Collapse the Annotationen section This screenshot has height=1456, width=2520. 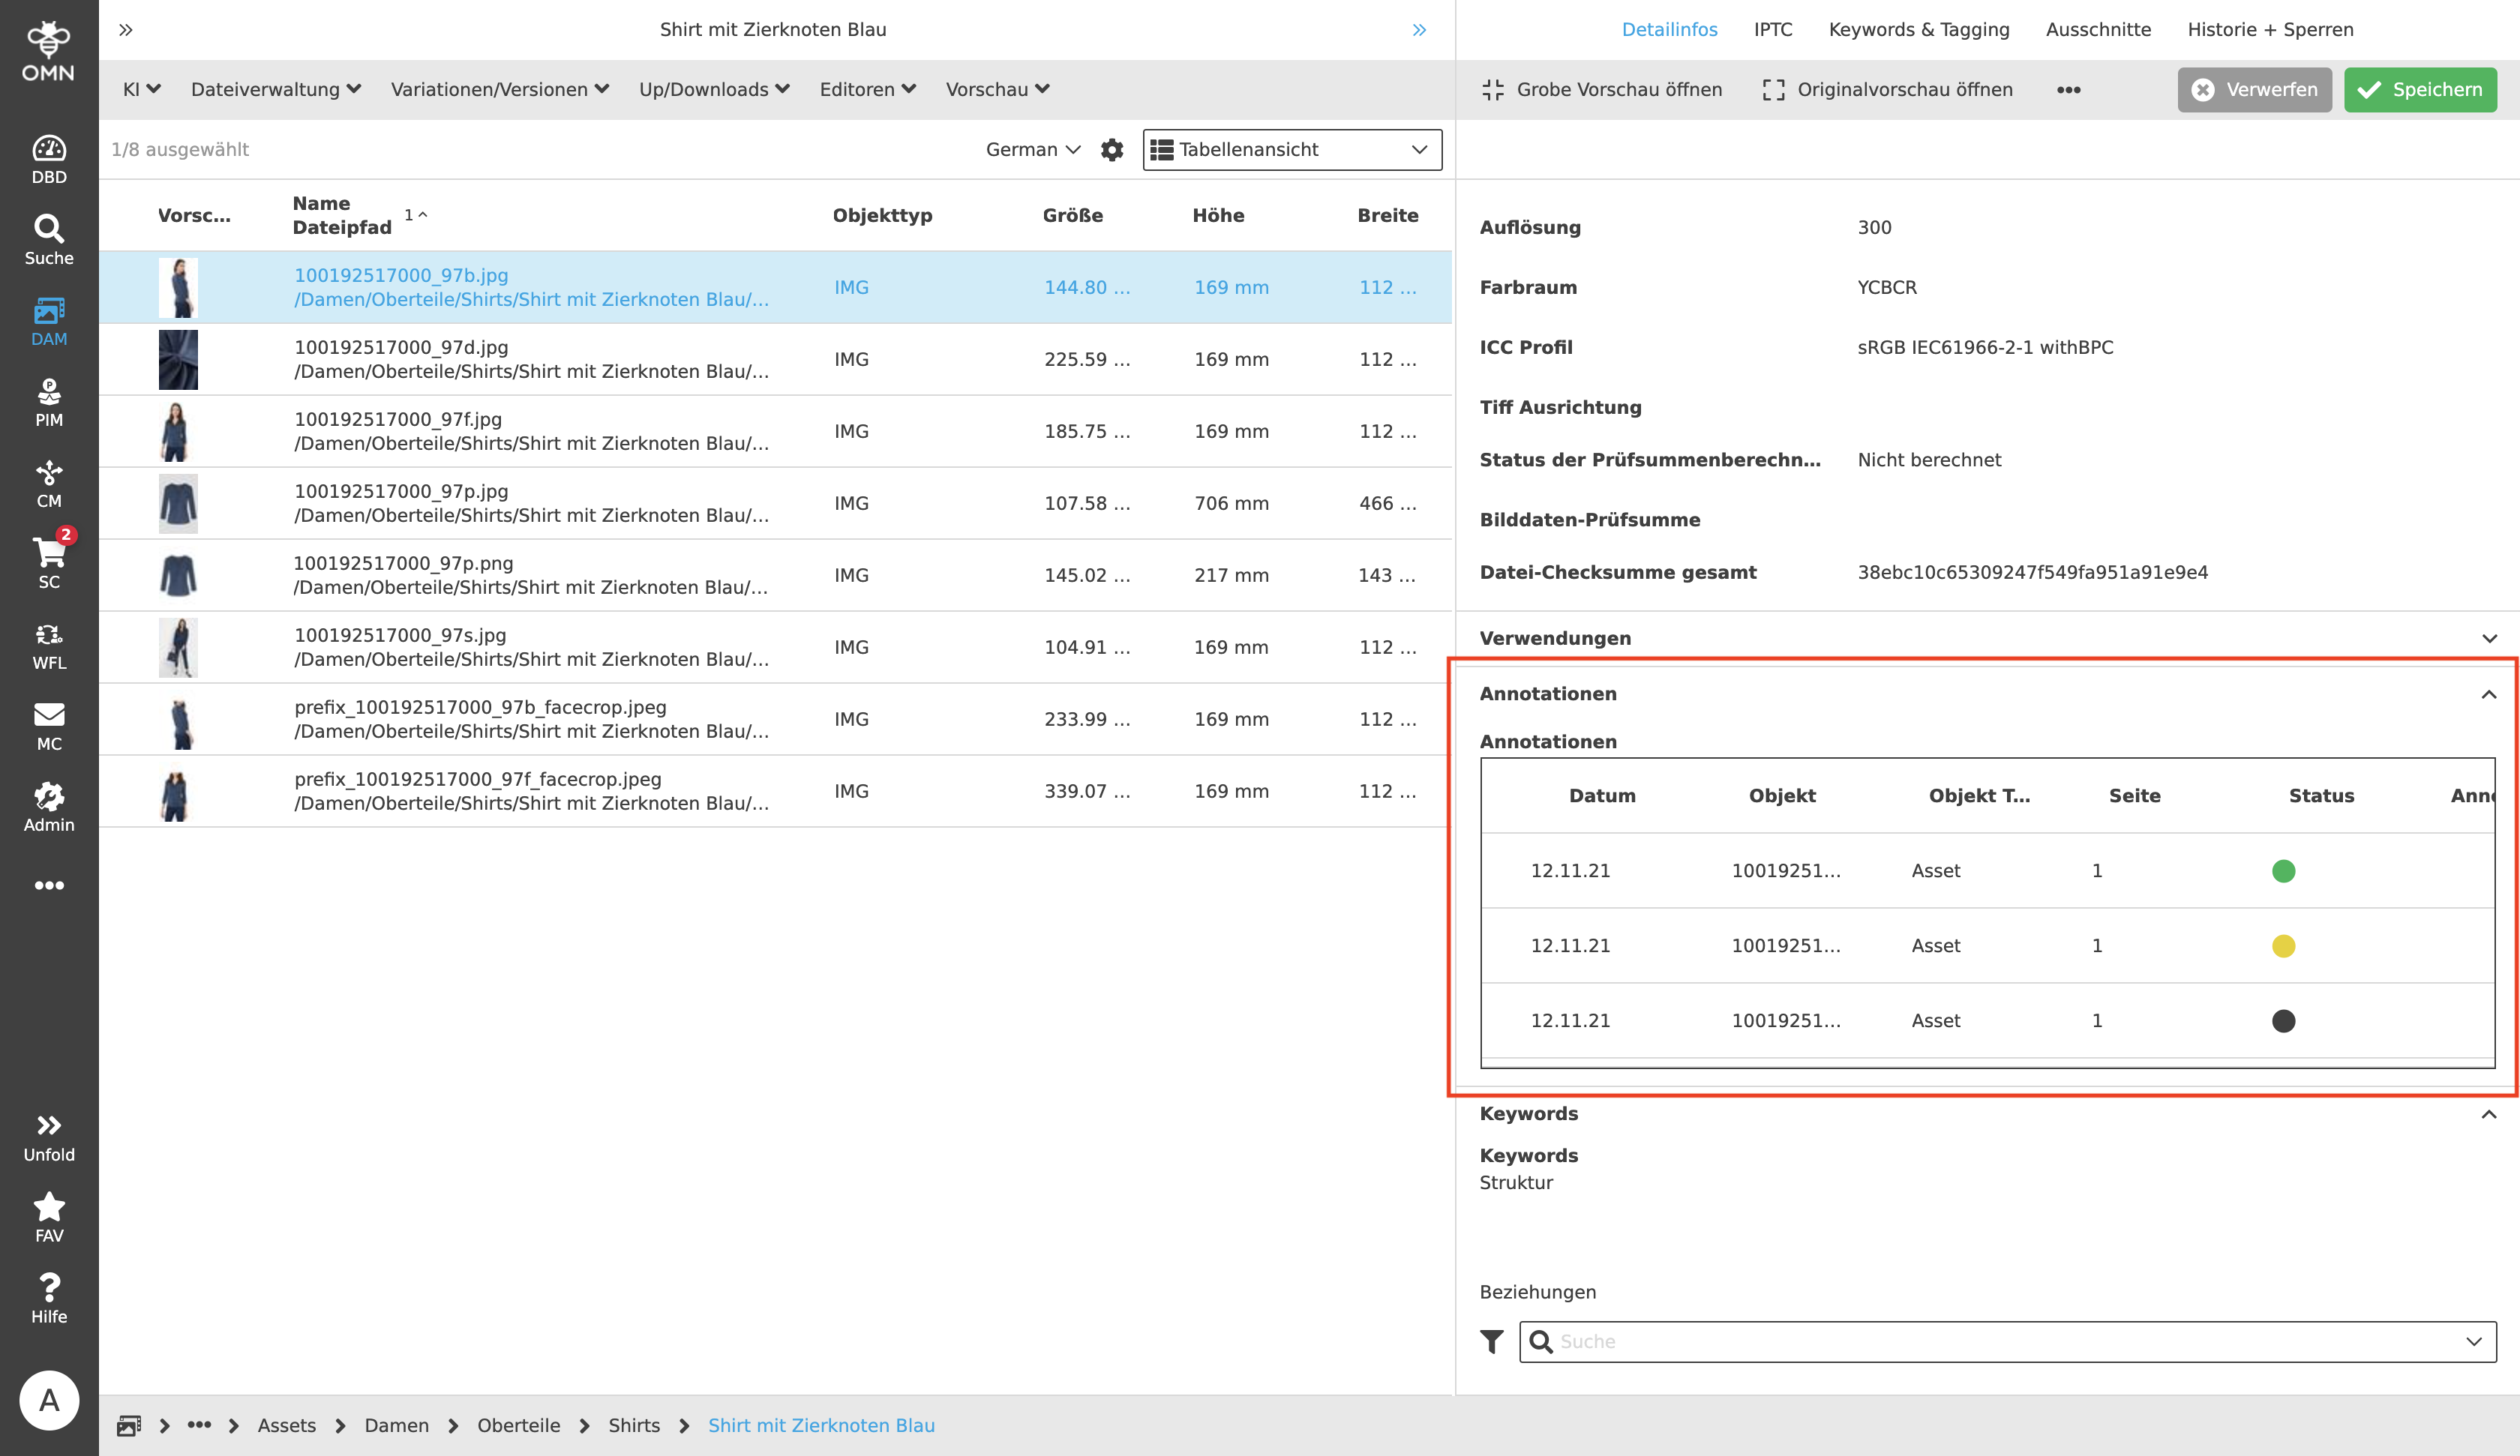[2488, 694]
